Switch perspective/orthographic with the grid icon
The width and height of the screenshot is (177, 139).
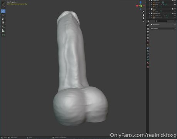pyautogui.click(x=144, y=21)
